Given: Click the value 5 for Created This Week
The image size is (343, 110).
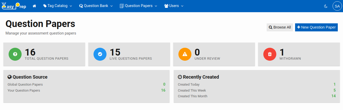Looking at the screenshot, I should [335, 90].
